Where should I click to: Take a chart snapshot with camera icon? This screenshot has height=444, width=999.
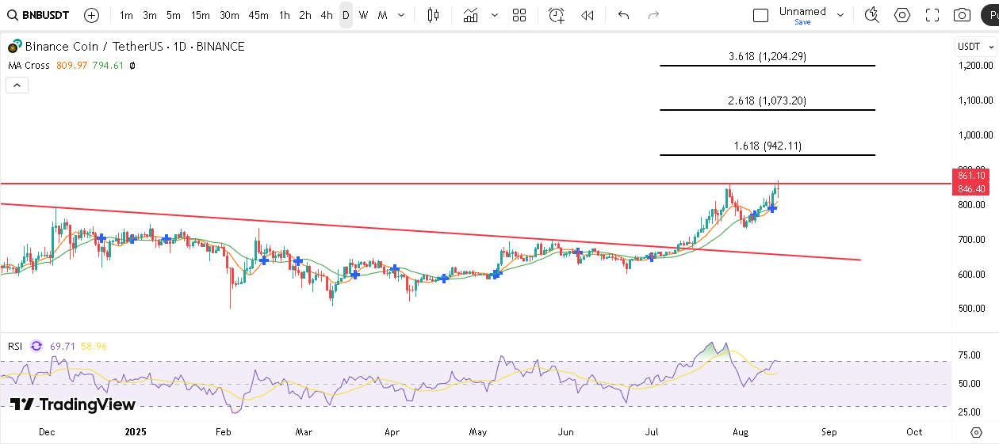[962, 15]
